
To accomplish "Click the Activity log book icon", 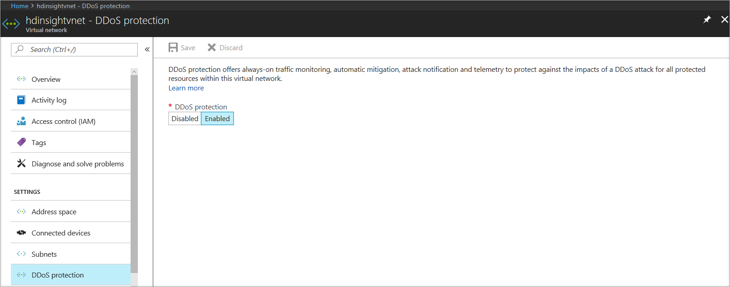I will (21, 100).
